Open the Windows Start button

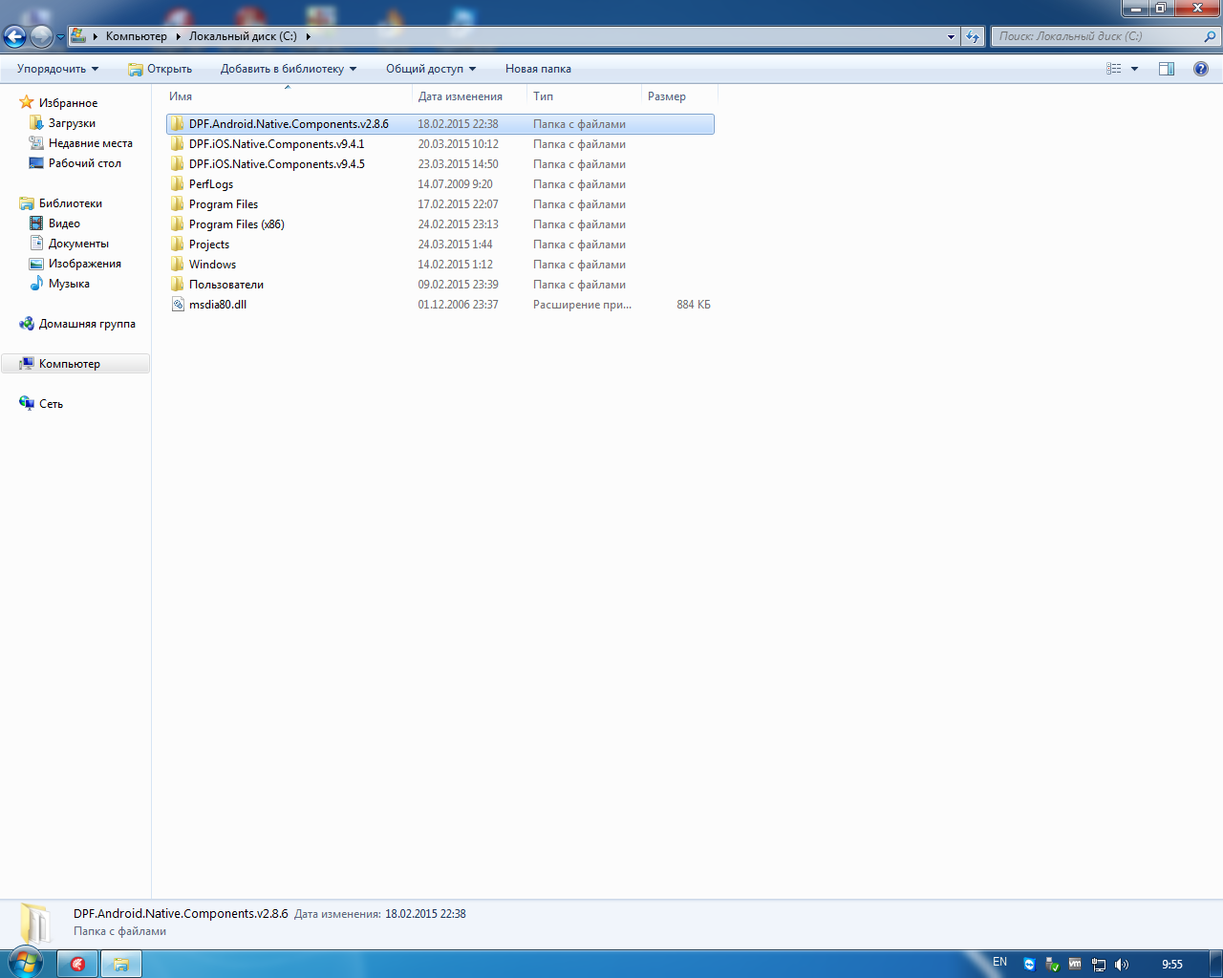pos(25,963)
